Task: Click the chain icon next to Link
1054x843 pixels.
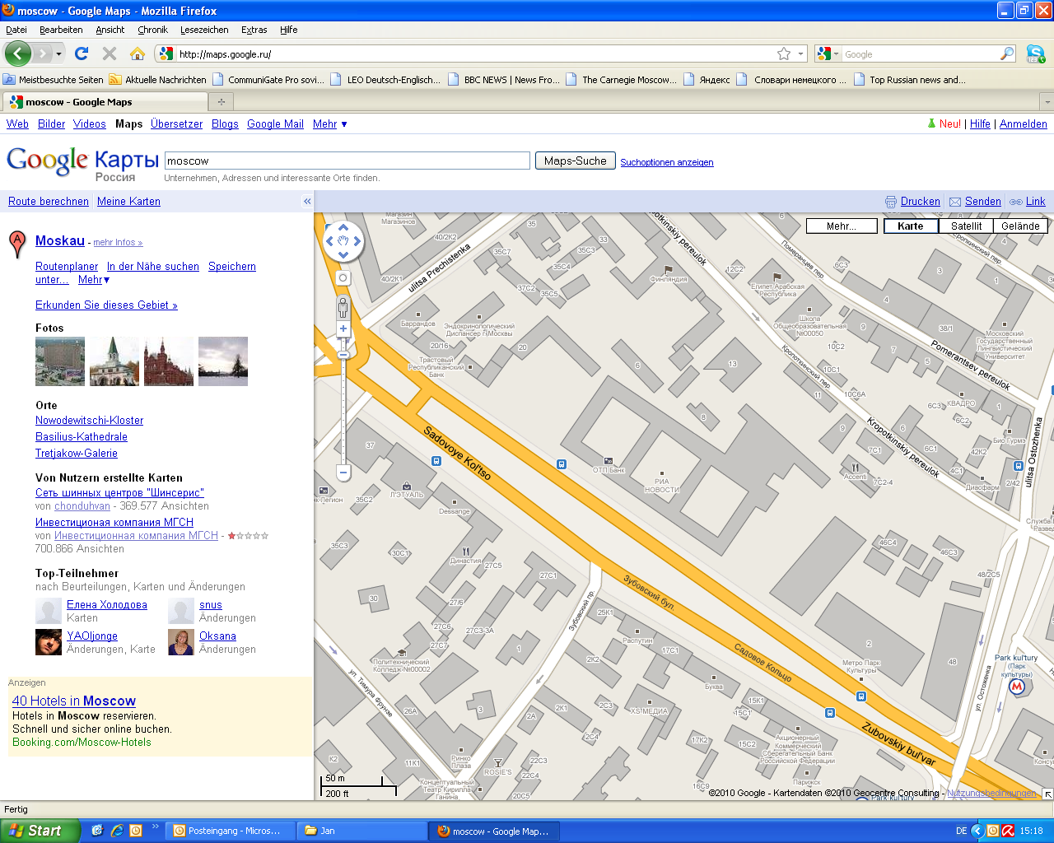Action: [1016, 202]
